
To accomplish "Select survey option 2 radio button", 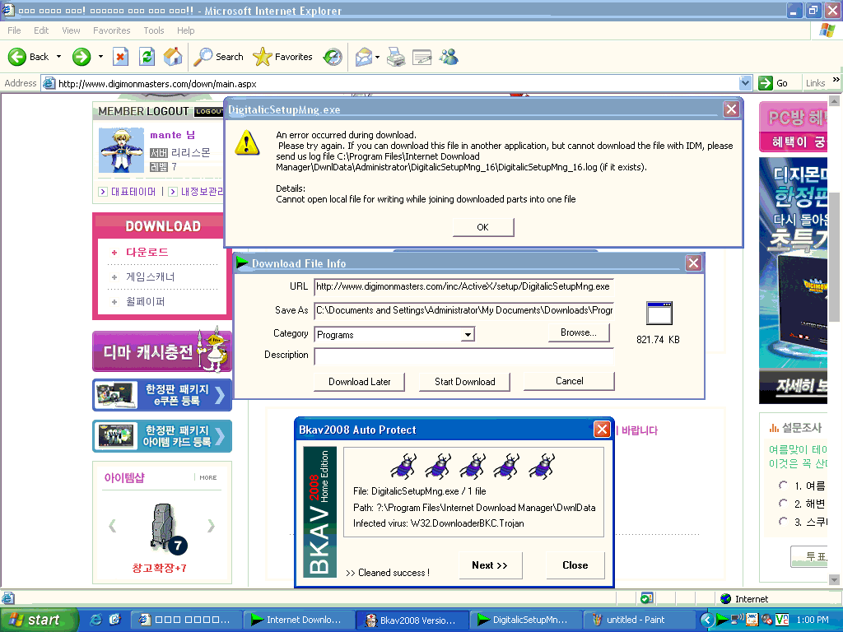I will (783, 503).
